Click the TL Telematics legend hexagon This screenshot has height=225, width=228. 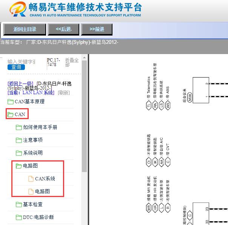click(x=149, y=105)
